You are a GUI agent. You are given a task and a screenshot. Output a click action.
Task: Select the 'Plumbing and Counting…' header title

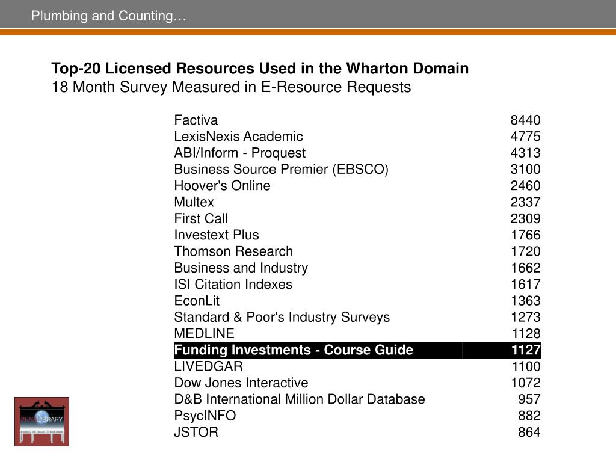108,16
